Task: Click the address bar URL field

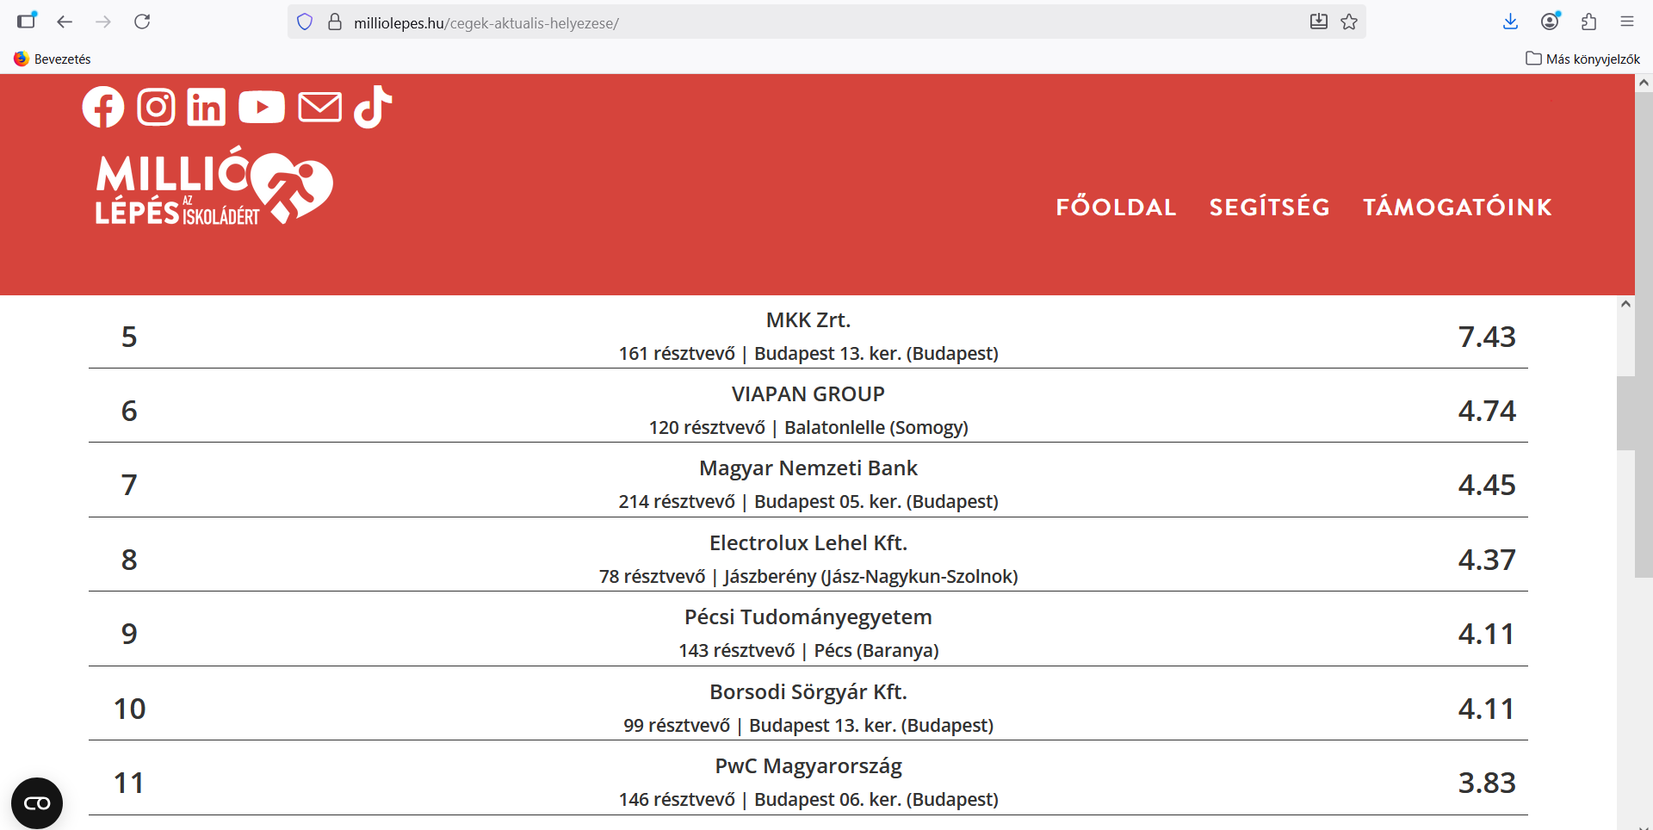Action: pyautogui.click(x=775, y=23)
